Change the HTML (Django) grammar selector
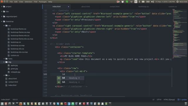The height and width of the screenshot is (106, 188). tap(169, 100)
